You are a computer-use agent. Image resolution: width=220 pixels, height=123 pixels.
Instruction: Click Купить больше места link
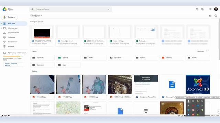(13, 64)
